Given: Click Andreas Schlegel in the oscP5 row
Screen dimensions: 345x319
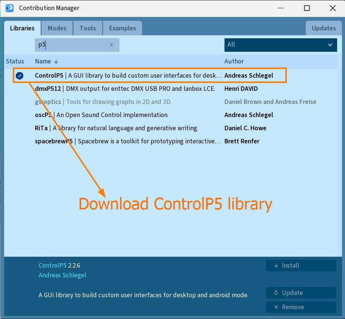Looking at the screenshot, I should click(x=249, y=115).
